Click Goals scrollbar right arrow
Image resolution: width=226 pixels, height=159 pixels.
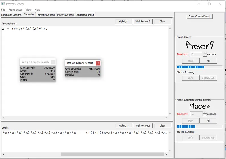coord(166,154)
